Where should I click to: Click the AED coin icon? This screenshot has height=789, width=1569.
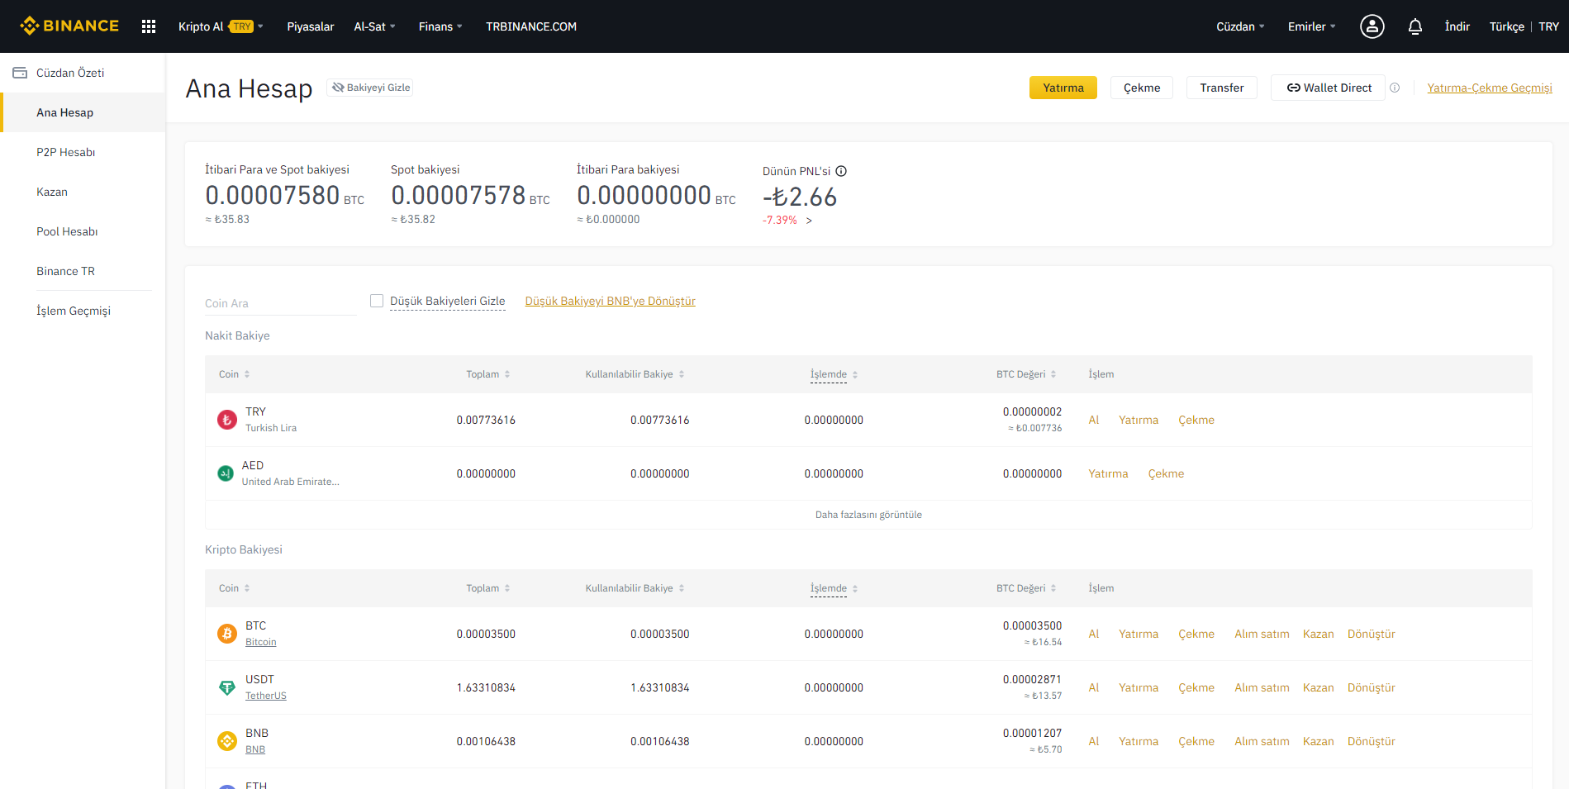226,473
